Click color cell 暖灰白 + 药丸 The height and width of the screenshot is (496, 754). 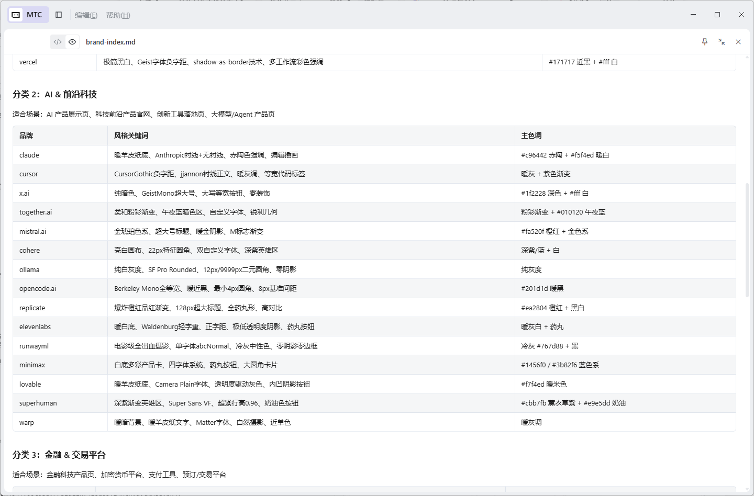[625, 326]
